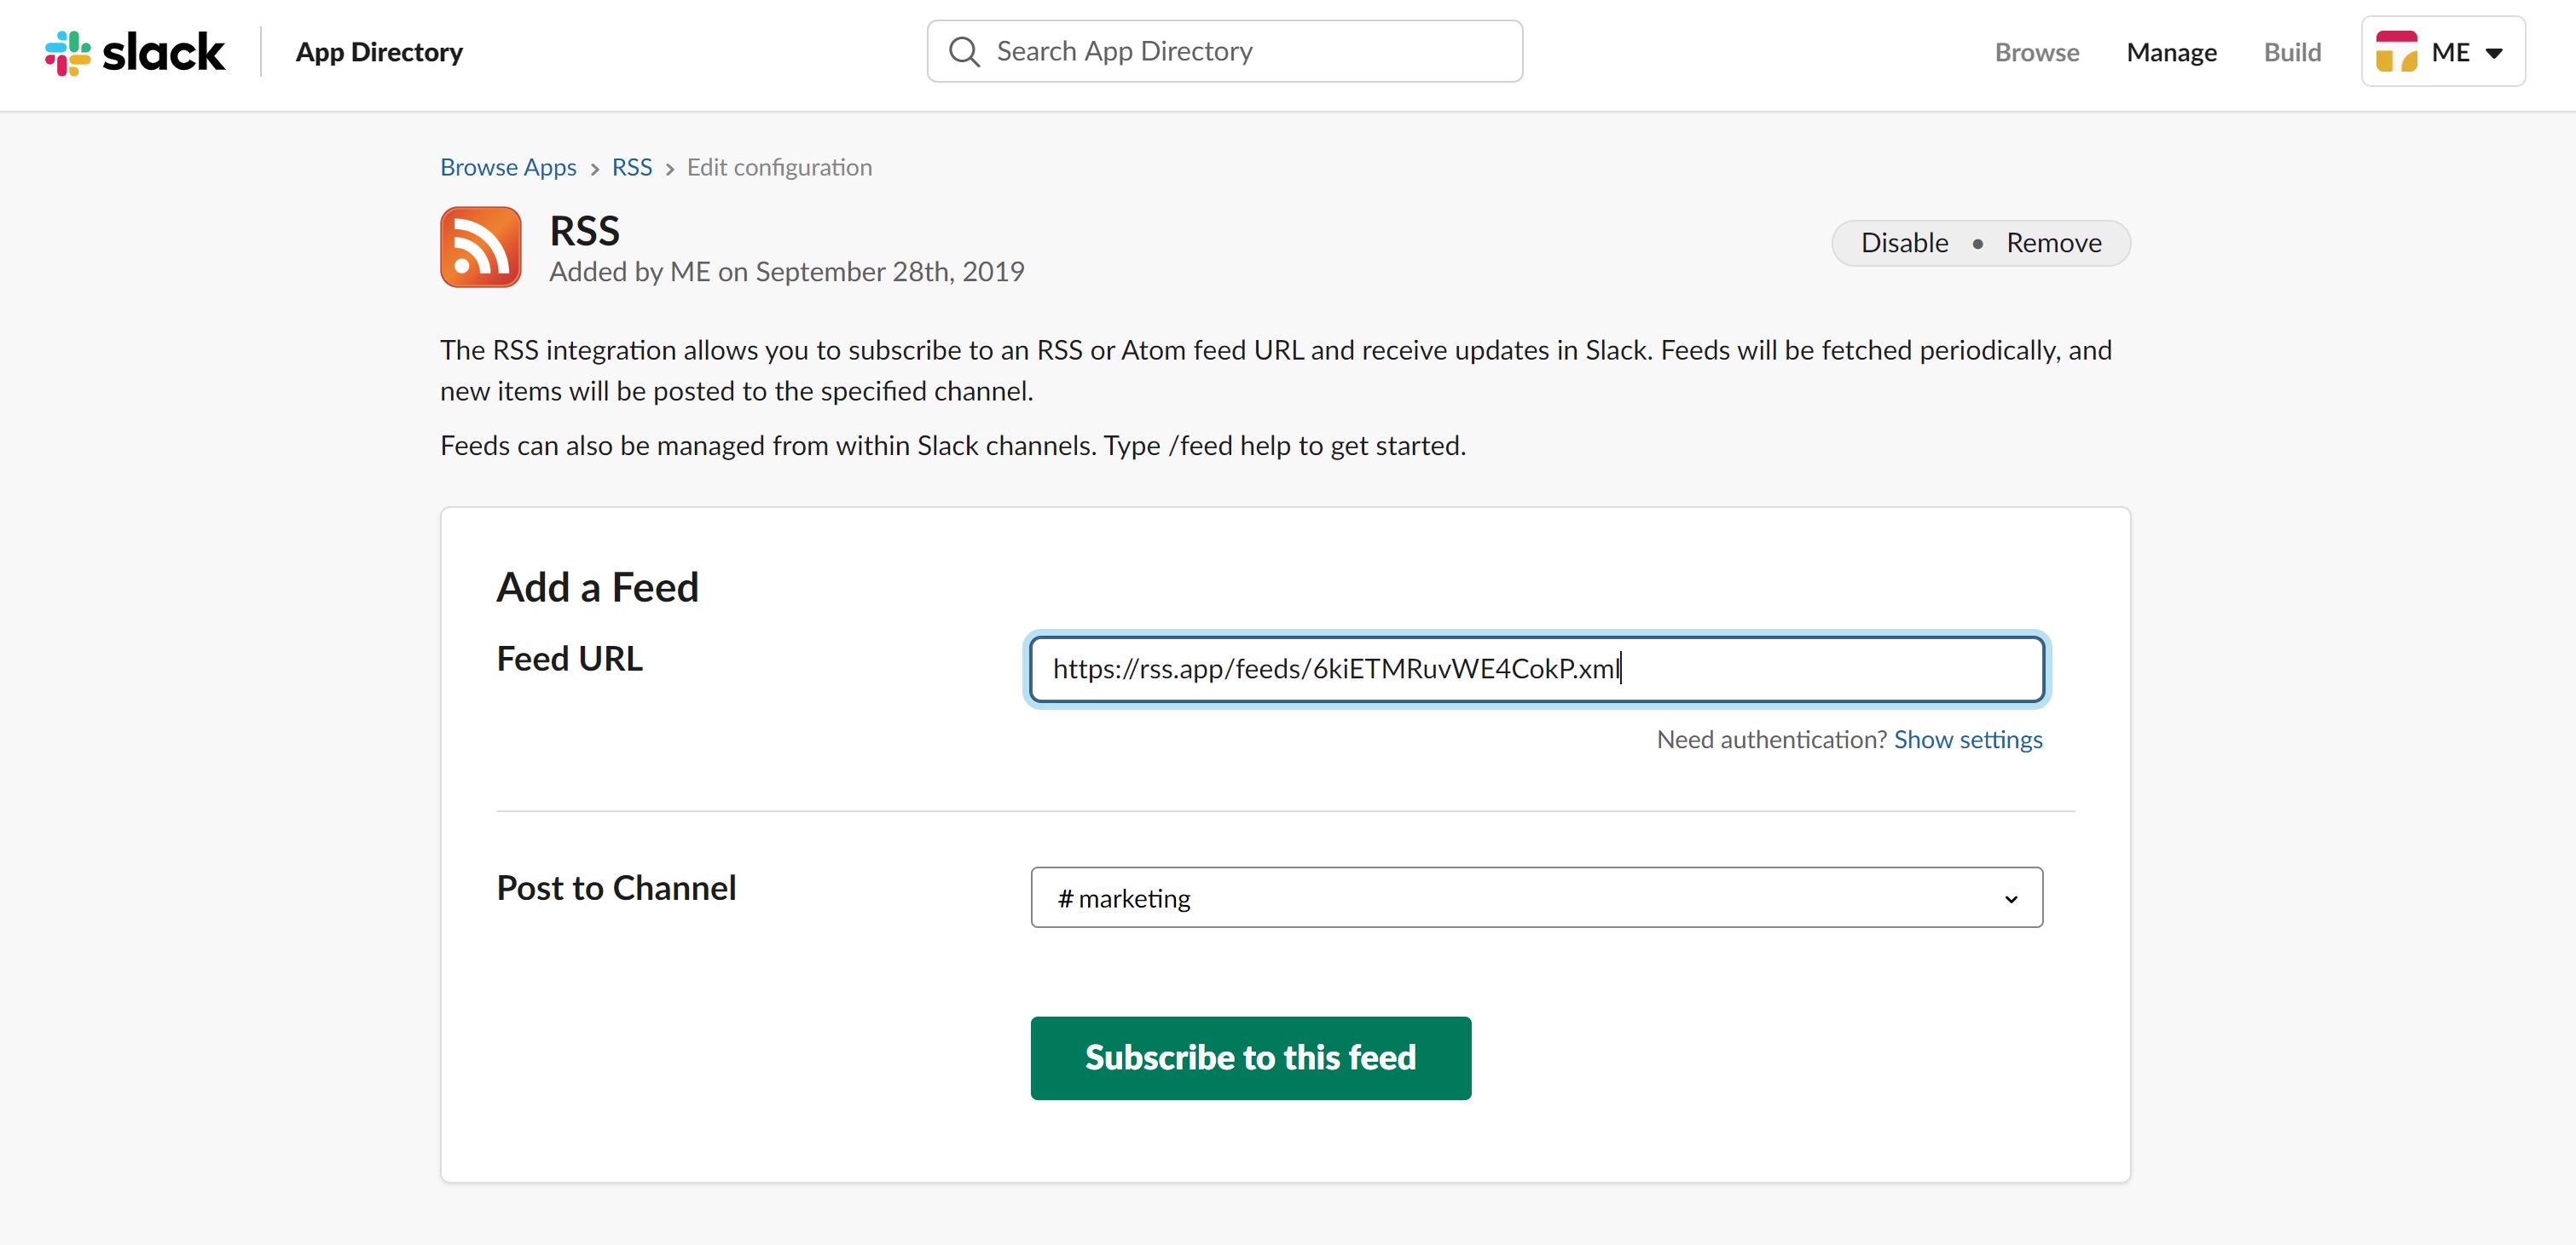Click the Feed URL label
The image size is (2576, 1245).
[x=569, y=659]
